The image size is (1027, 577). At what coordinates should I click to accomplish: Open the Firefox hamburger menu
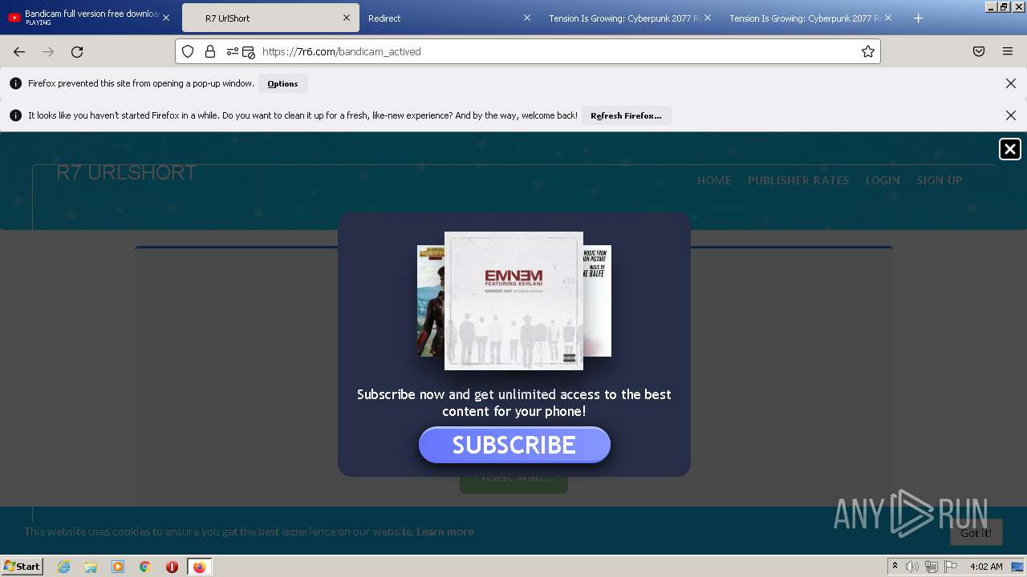pyautogui.click(x=1008, y=51)
